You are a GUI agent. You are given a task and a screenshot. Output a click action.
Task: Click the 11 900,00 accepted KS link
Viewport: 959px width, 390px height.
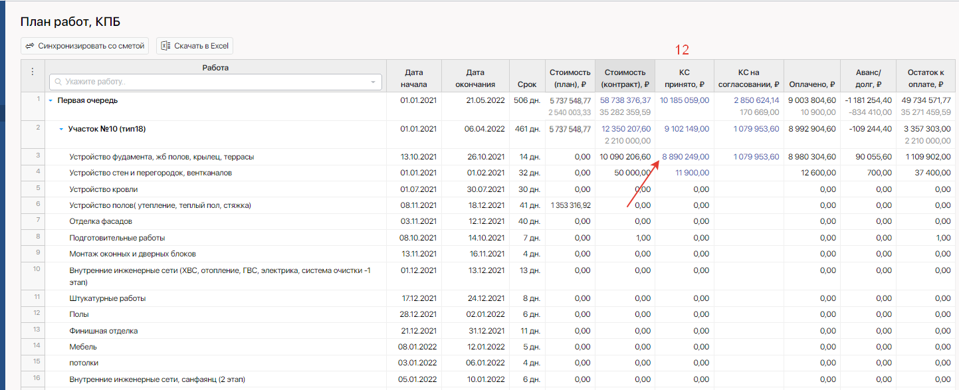[x=692, y=173]
